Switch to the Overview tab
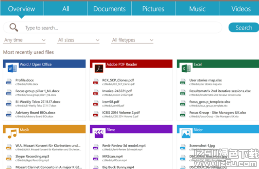This screenshot has height=169, width=259. (22, 9)
